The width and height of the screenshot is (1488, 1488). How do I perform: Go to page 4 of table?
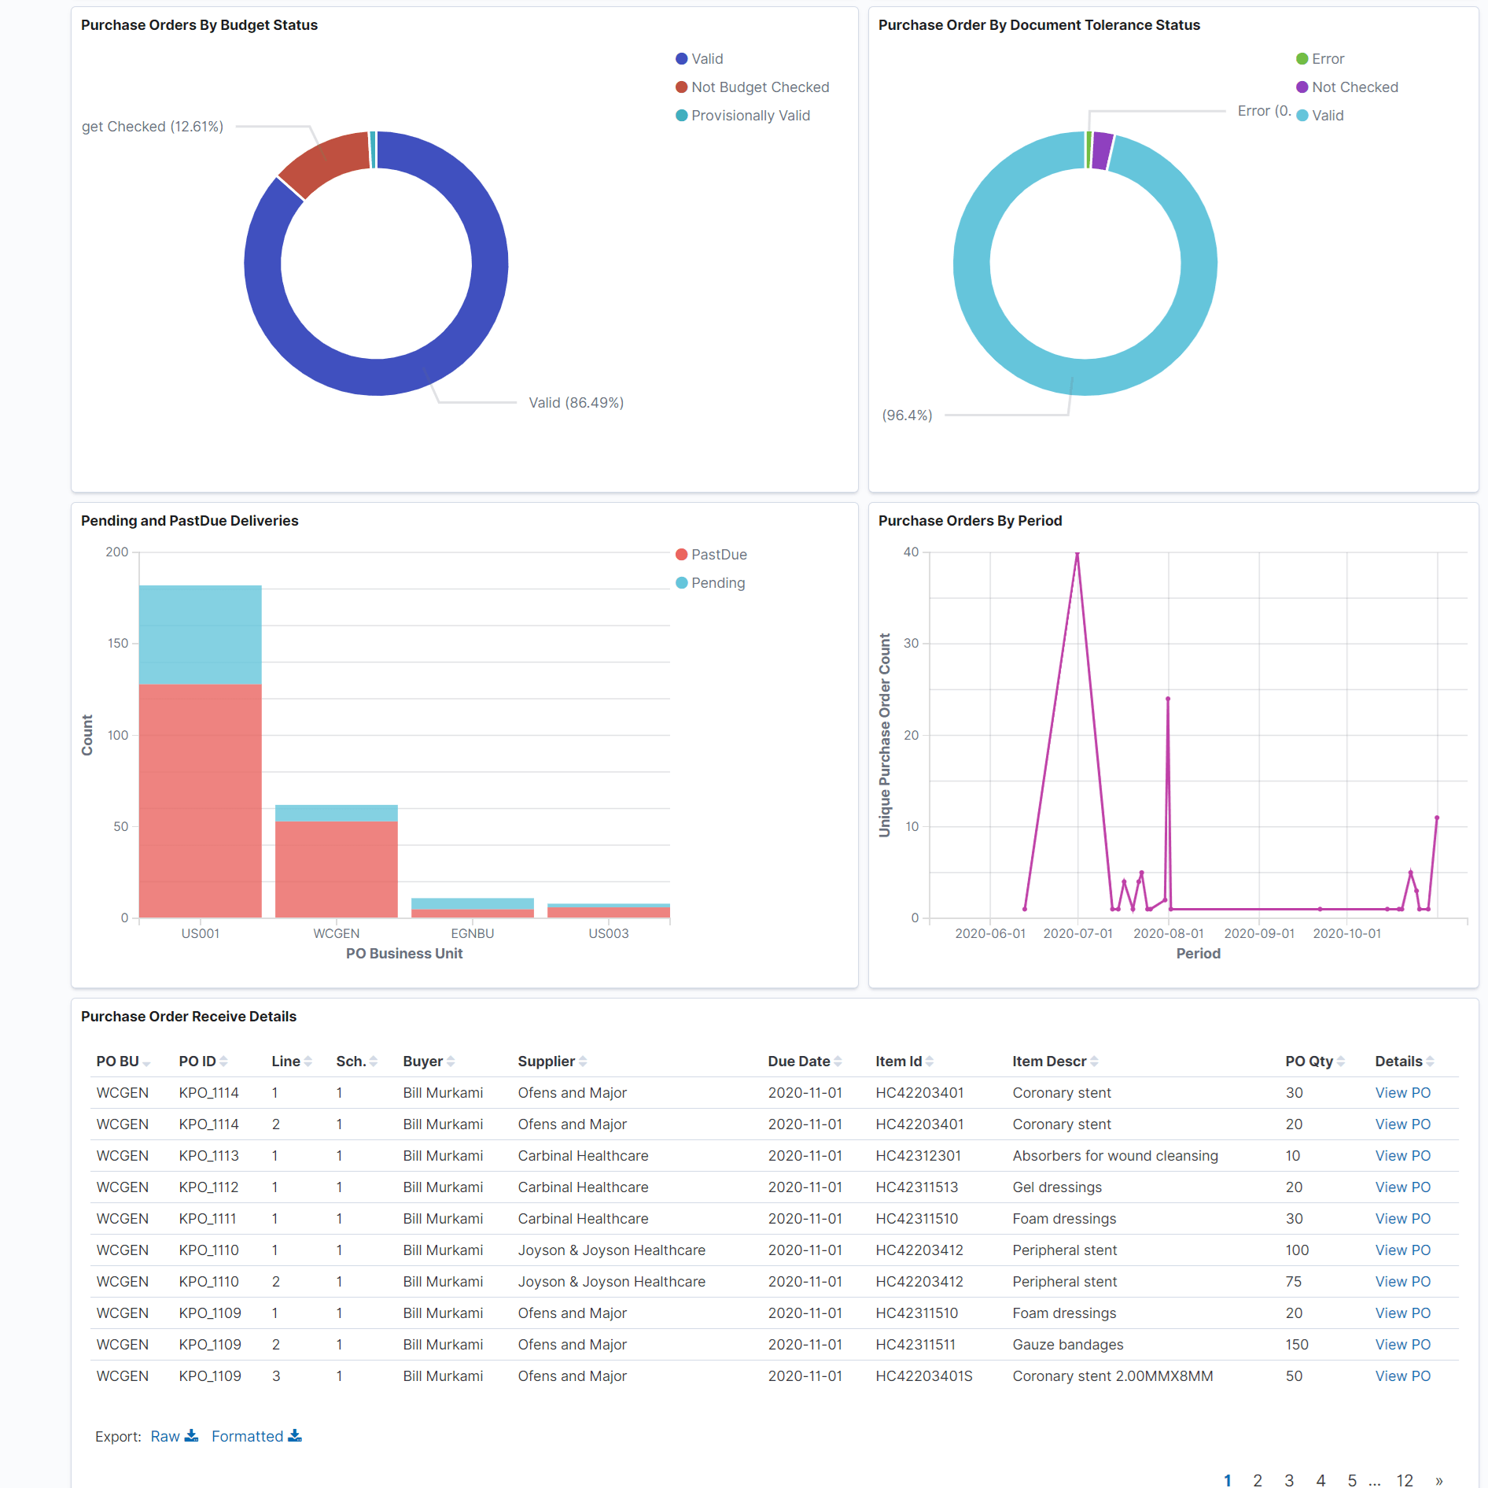tap(1320, 1480)
